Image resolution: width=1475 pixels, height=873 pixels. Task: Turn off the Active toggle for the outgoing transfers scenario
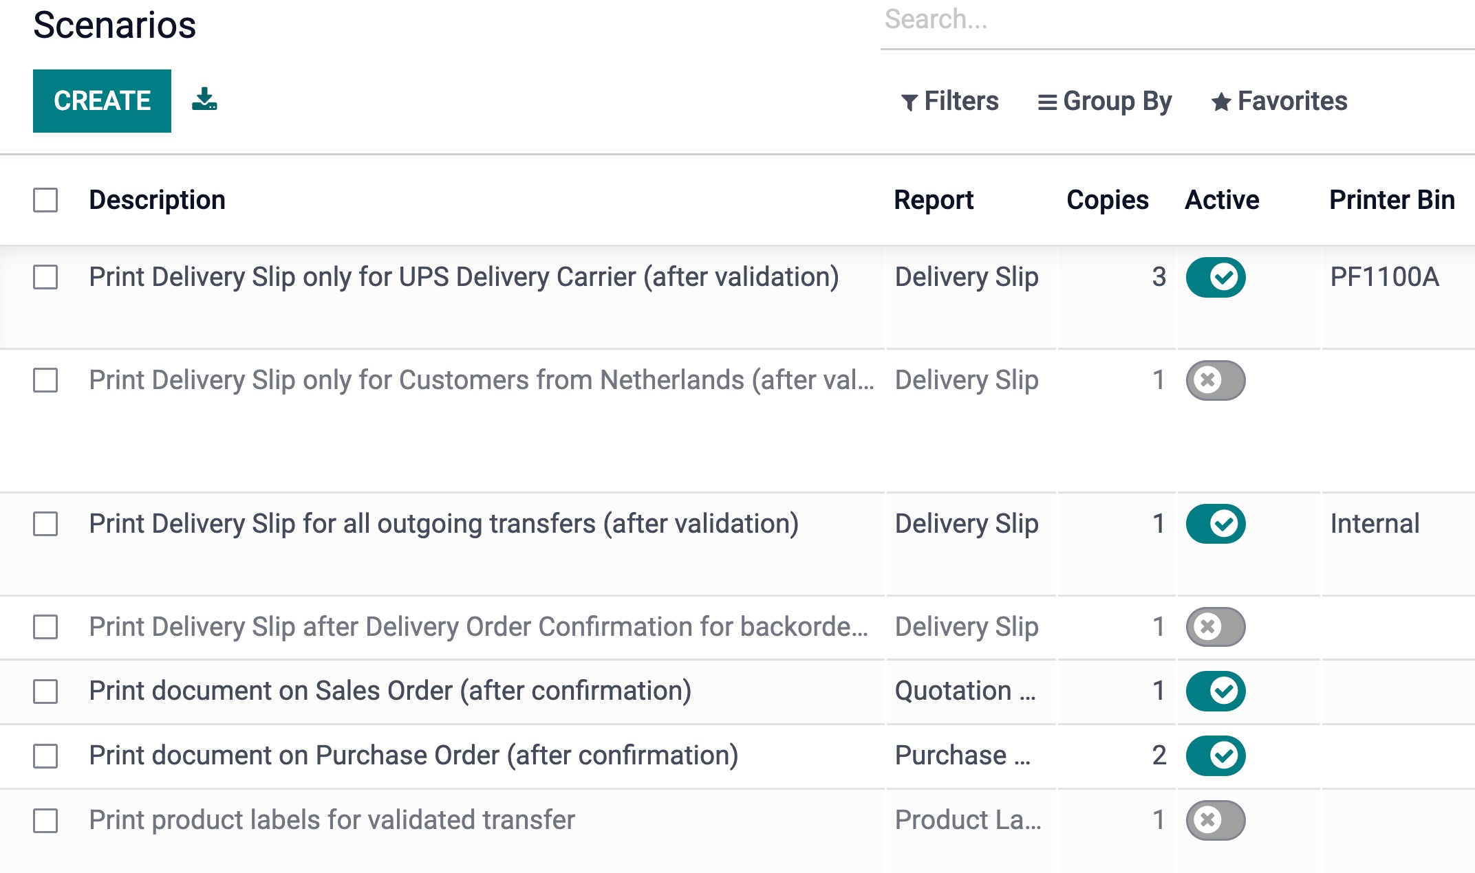[x=1216, y=524]
